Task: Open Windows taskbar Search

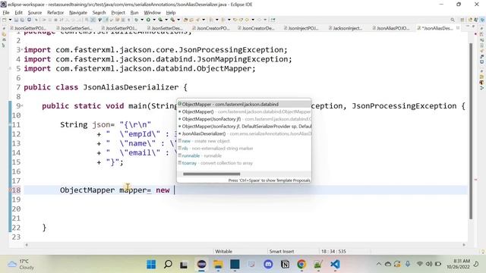Action: (168, 265)
